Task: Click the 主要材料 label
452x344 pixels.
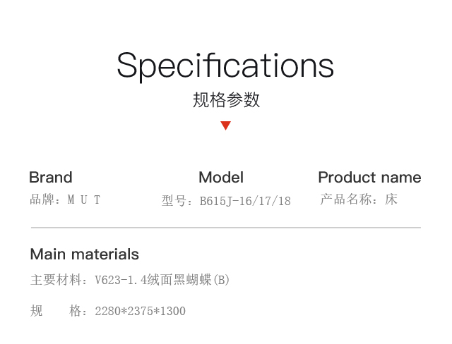Action: click(x=56, y=280)
